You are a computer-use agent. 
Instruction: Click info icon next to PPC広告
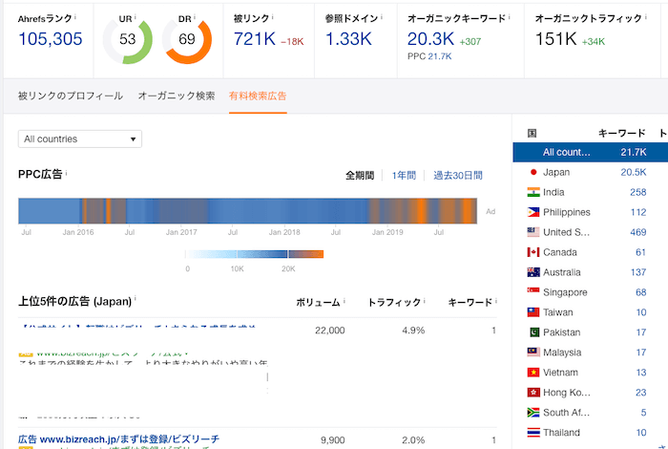[x=66, y=173]
